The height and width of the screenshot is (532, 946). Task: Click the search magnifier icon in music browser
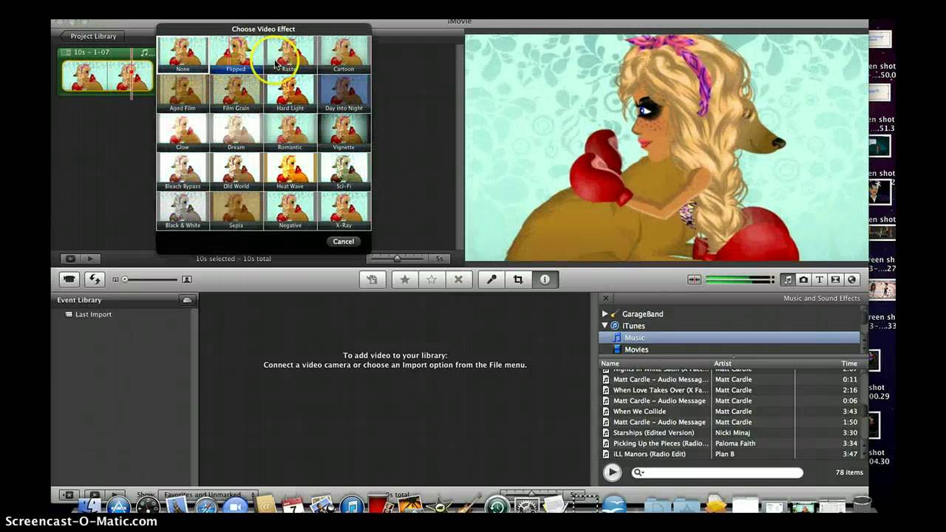click(639, 473)
